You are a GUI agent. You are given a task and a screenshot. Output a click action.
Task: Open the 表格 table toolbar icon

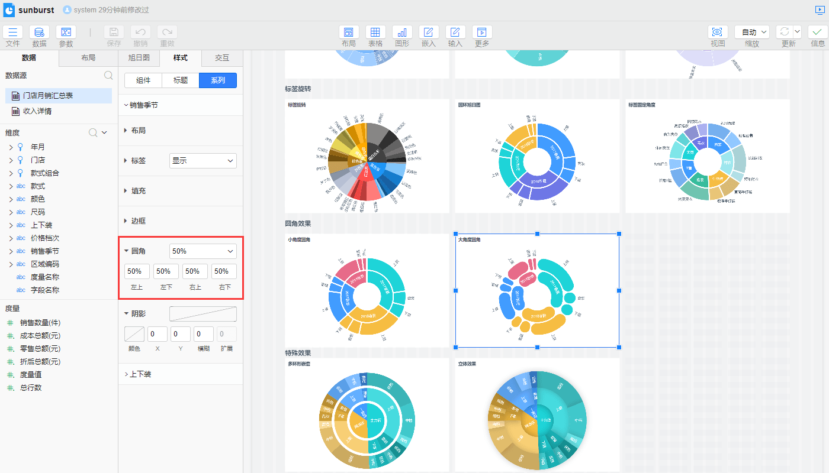(x=375, y=33)
